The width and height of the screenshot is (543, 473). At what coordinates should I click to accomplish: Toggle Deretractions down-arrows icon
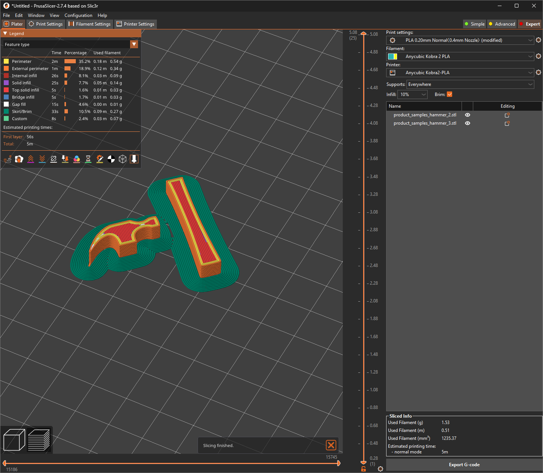click(42, 159)
